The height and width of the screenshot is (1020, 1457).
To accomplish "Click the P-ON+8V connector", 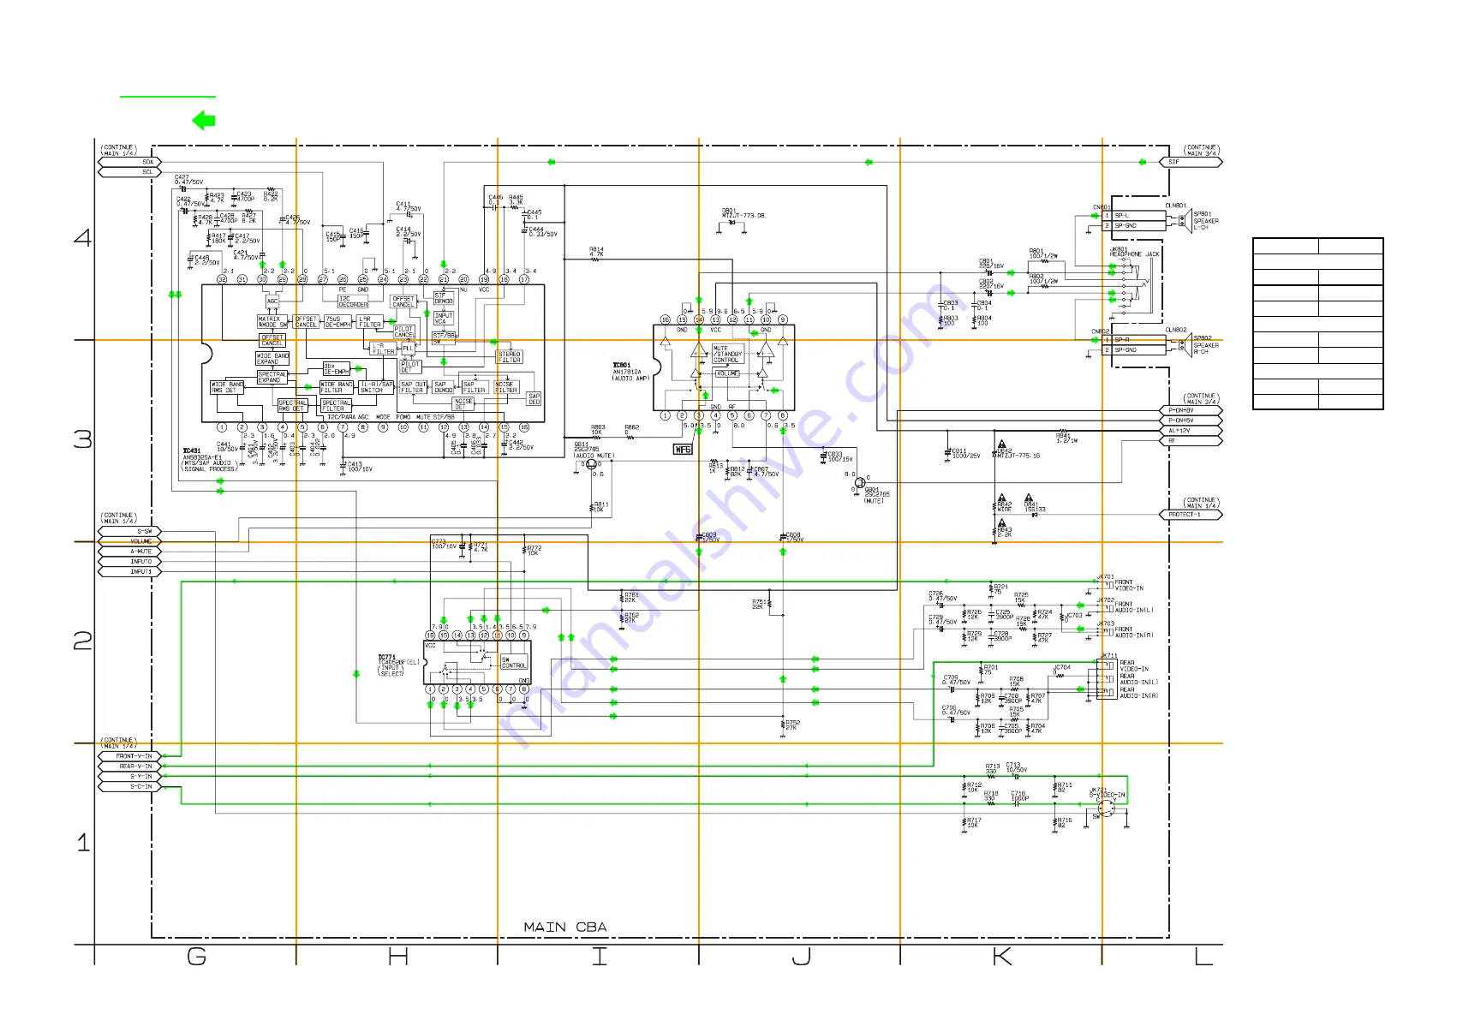I will pyautogui.click(x=1191, y=410).
